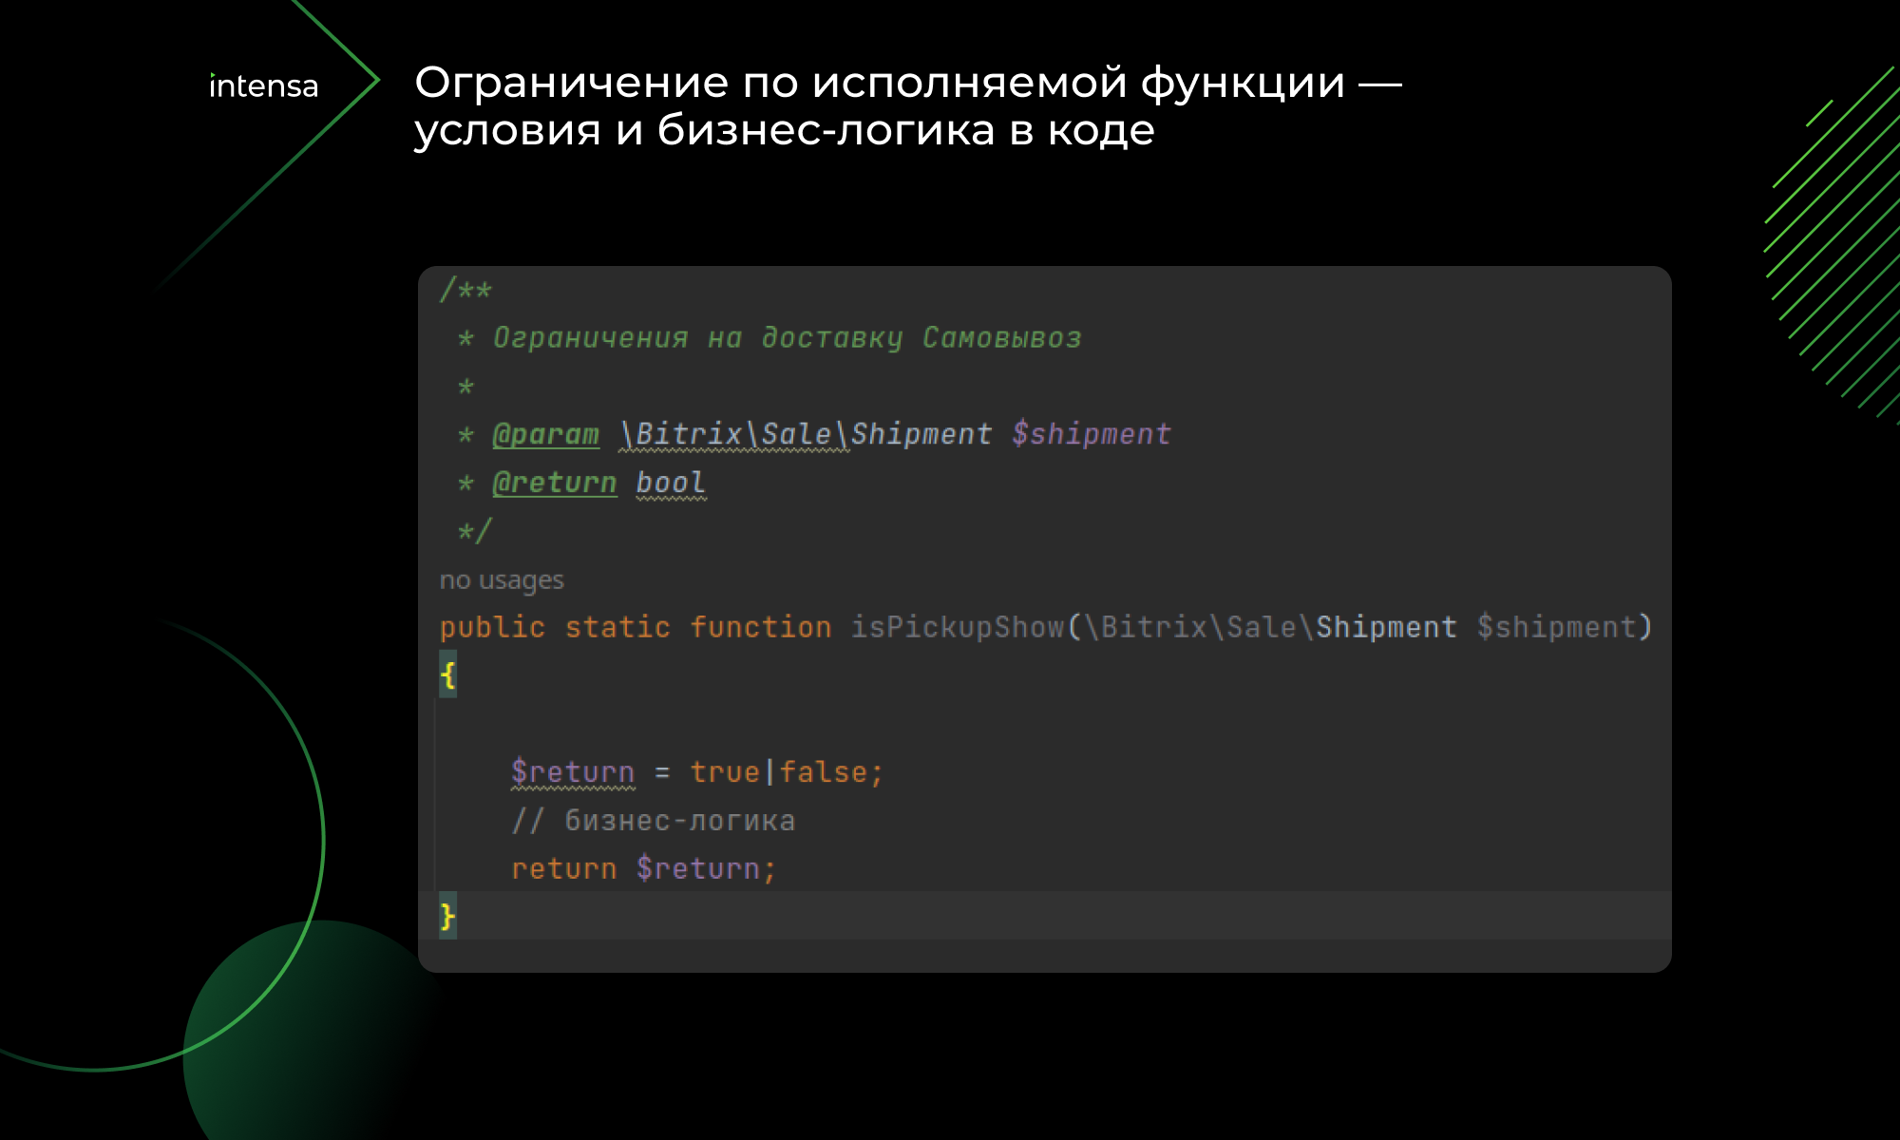Screen dimensions: 1900x1140
Task: Click the intensa logo
Action: tap(263, 86)
